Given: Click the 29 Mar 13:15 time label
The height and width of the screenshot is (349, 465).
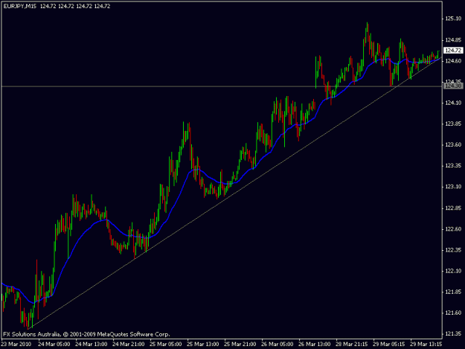Looking at the screenshot, I should pos(426,345).
